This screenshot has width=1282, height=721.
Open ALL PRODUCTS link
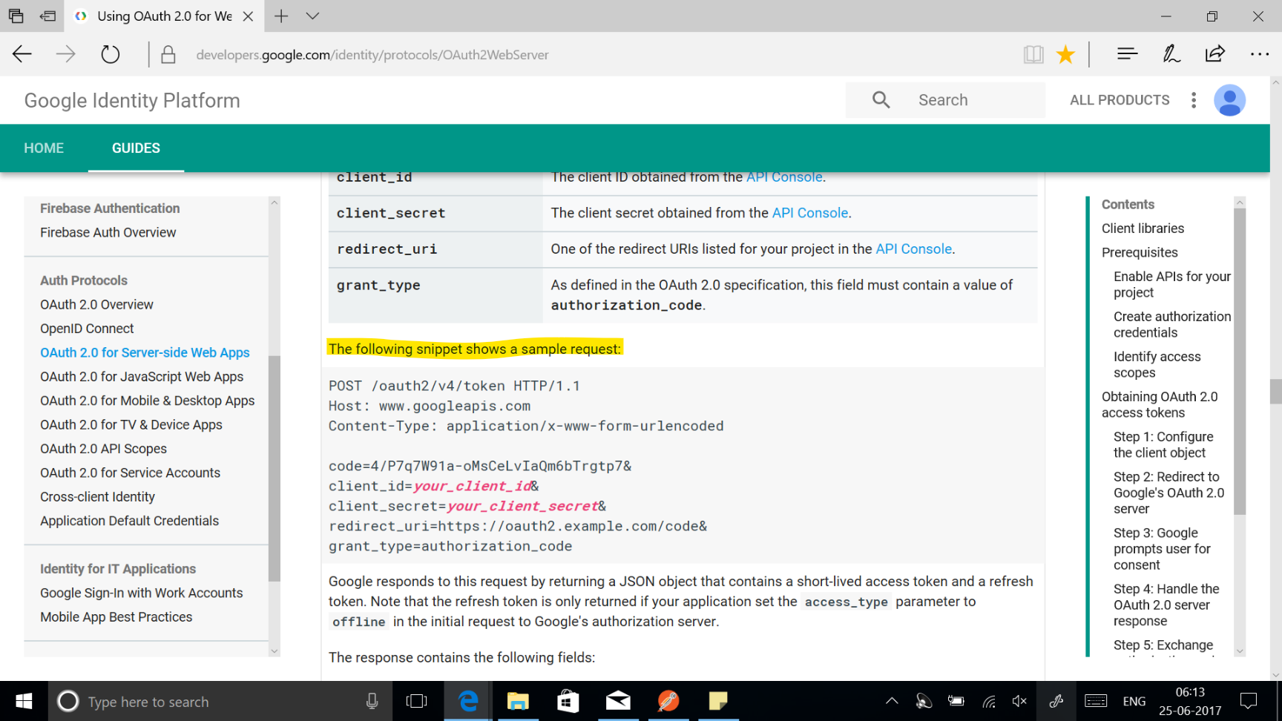(x=1120, y=100)
